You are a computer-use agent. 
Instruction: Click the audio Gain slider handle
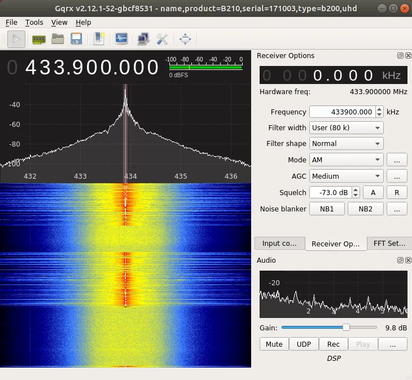tap(346, 327)
